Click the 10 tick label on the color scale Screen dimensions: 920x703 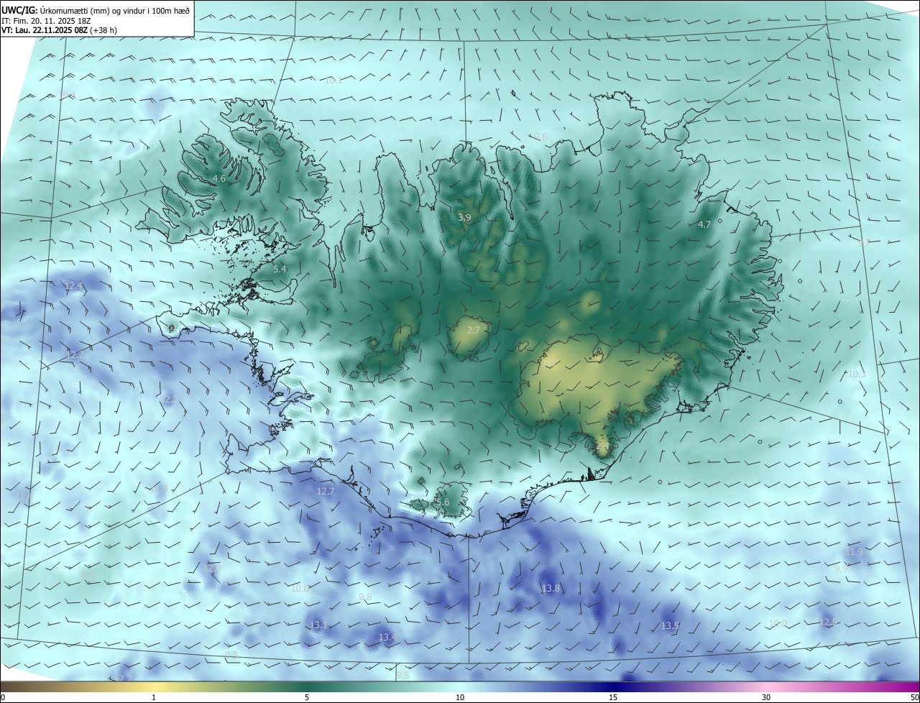(460, 697)
